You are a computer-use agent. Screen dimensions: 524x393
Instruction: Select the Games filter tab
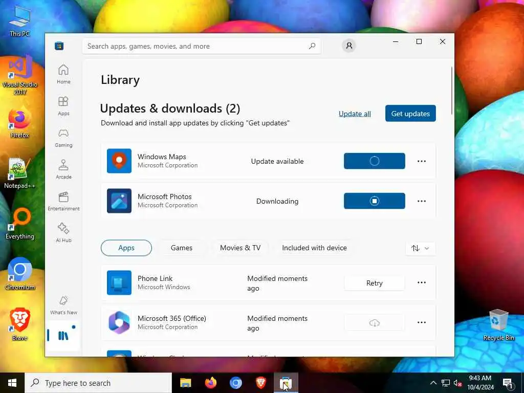click(x=182, y=248)
